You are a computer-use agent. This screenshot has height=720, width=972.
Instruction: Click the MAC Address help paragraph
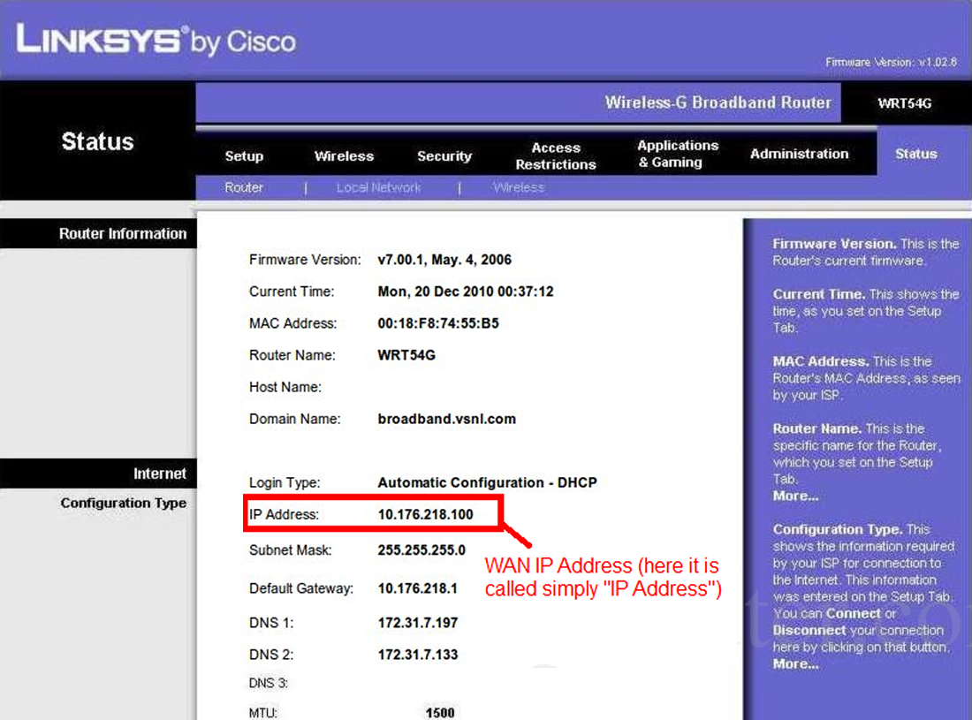coord(866,378)
